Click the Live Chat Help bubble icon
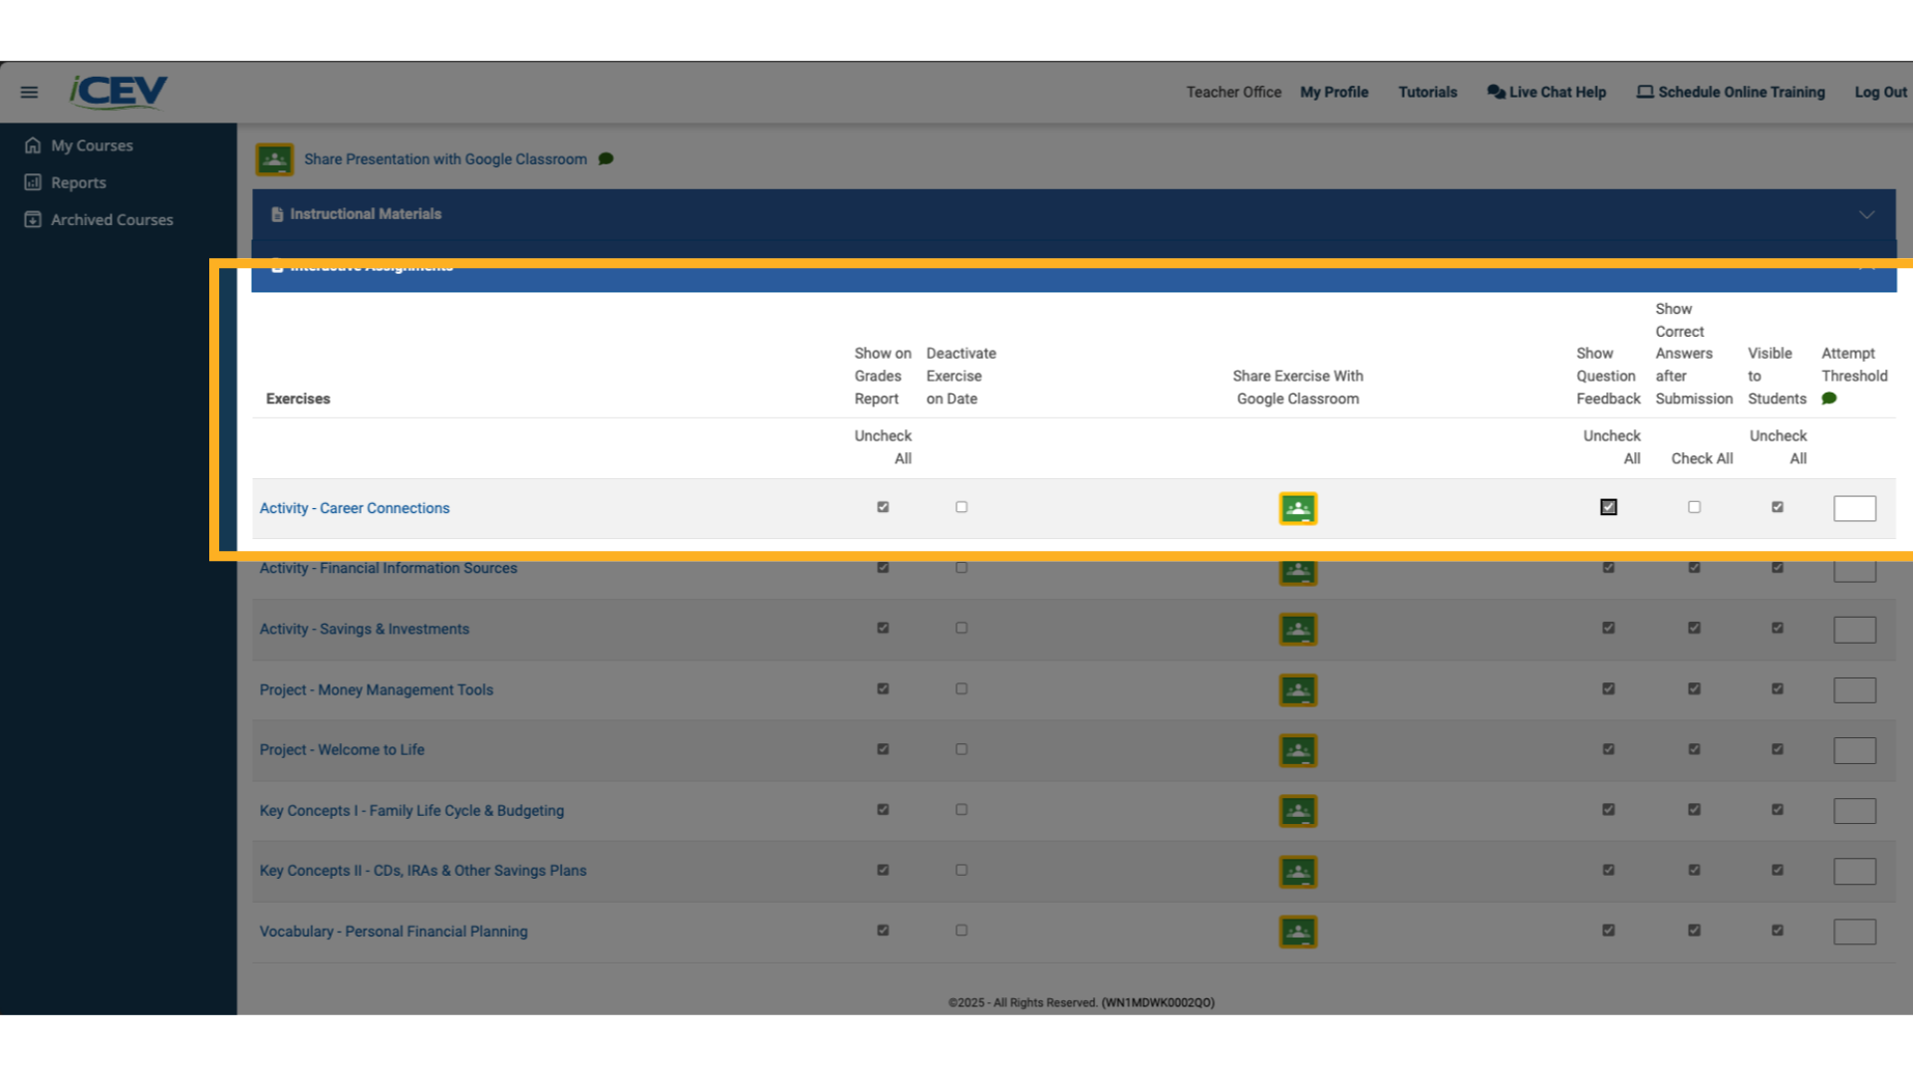This screenshot has height=1076, width=1913. (1496, 92)
